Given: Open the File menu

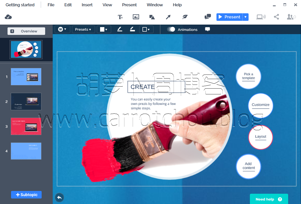Looking at the screenshot, I should pyautogui.click(x=51, y=5).
